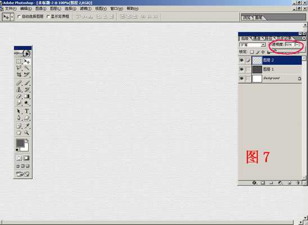Enable lock image pixels option
This screenshot has width=308, height=225.
[x=258, y=52]
